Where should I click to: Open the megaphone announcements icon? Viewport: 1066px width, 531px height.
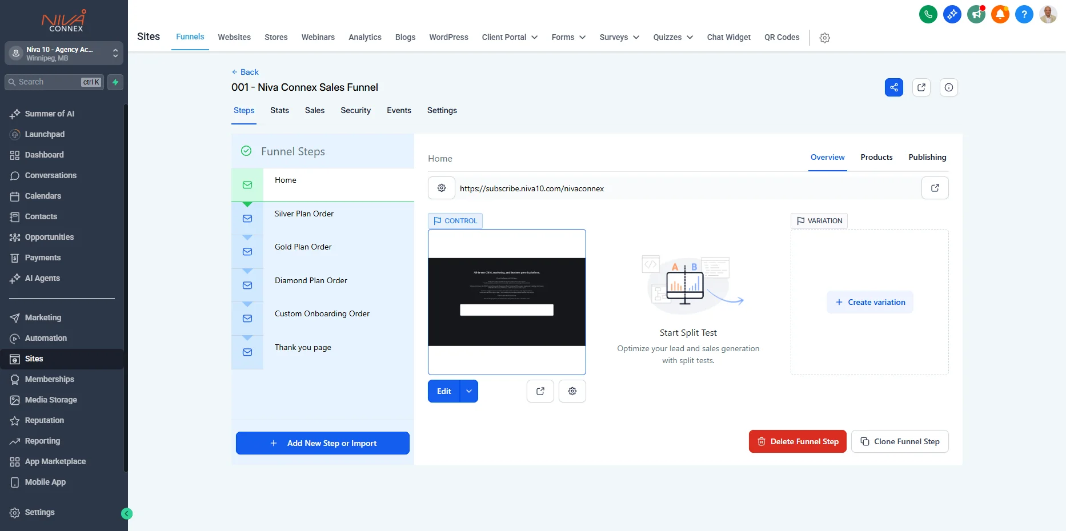coord(976,14)
